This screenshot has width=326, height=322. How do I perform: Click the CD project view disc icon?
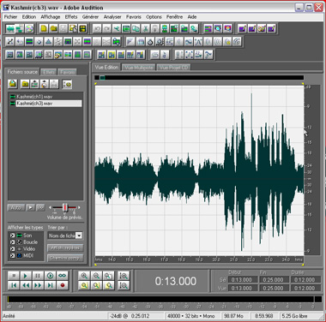(29, 28)
